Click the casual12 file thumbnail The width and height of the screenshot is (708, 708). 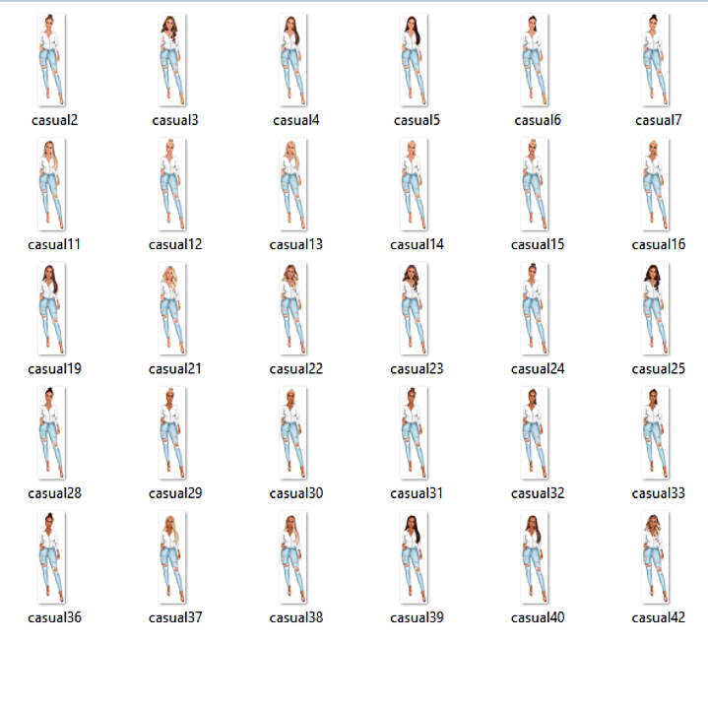[172, 184]
